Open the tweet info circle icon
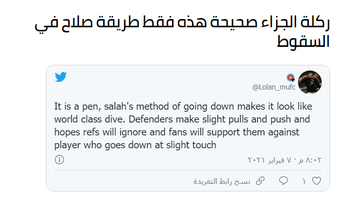This screenshot has height=208, width=360. coord(59,160)
